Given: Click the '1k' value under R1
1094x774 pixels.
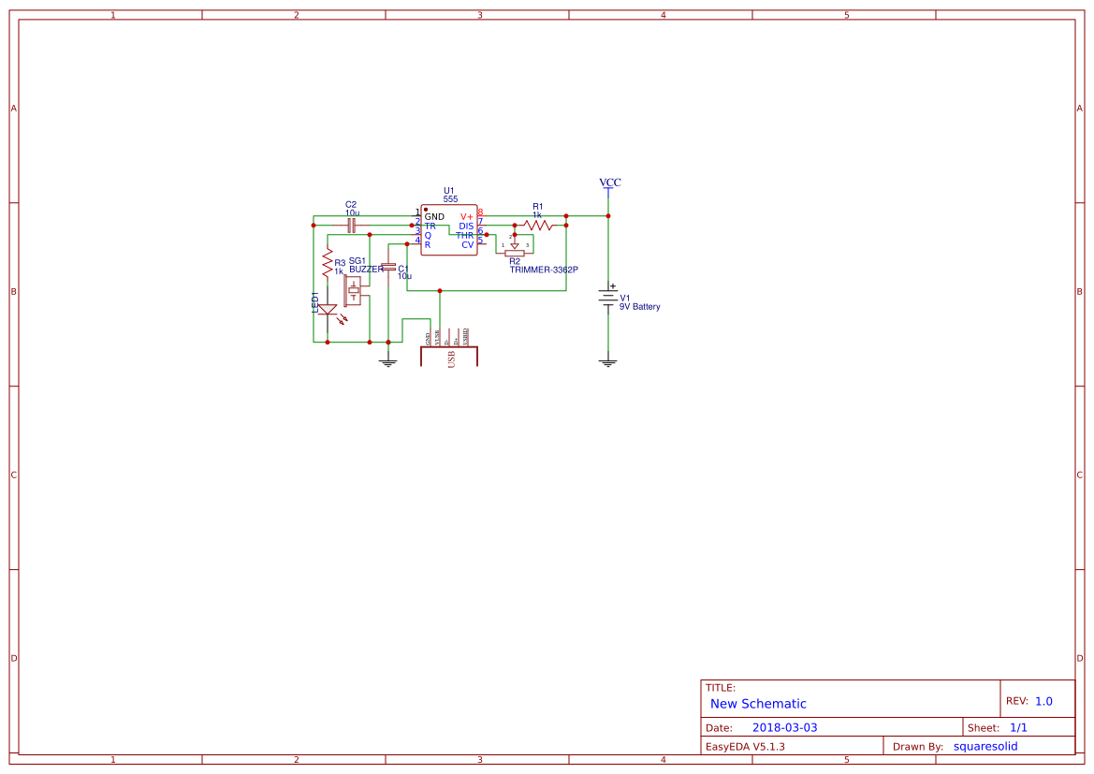Looking at the screenshot, I should coord(537,215).
